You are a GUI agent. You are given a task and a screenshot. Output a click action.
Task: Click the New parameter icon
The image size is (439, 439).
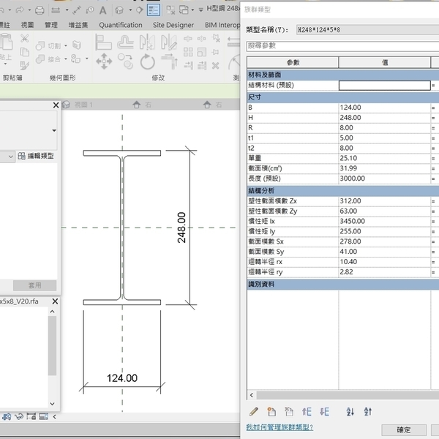pyautogui.click(x=271, y=412)
